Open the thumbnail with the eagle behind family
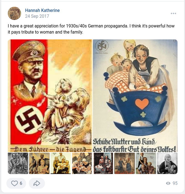The width and height of the screenshot is (185, 194). pyautogui.click(x=82, y=163)
